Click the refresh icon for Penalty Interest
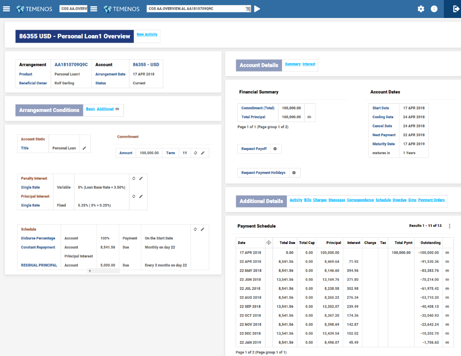This screenshot has height=356, width=461. (x=134, y=178)
